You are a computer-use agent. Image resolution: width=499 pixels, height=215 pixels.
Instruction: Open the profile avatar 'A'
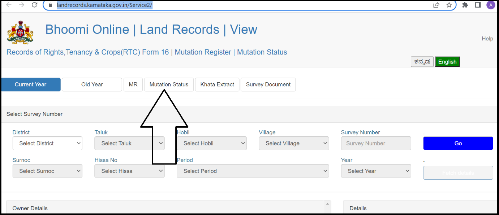point(490,5)
